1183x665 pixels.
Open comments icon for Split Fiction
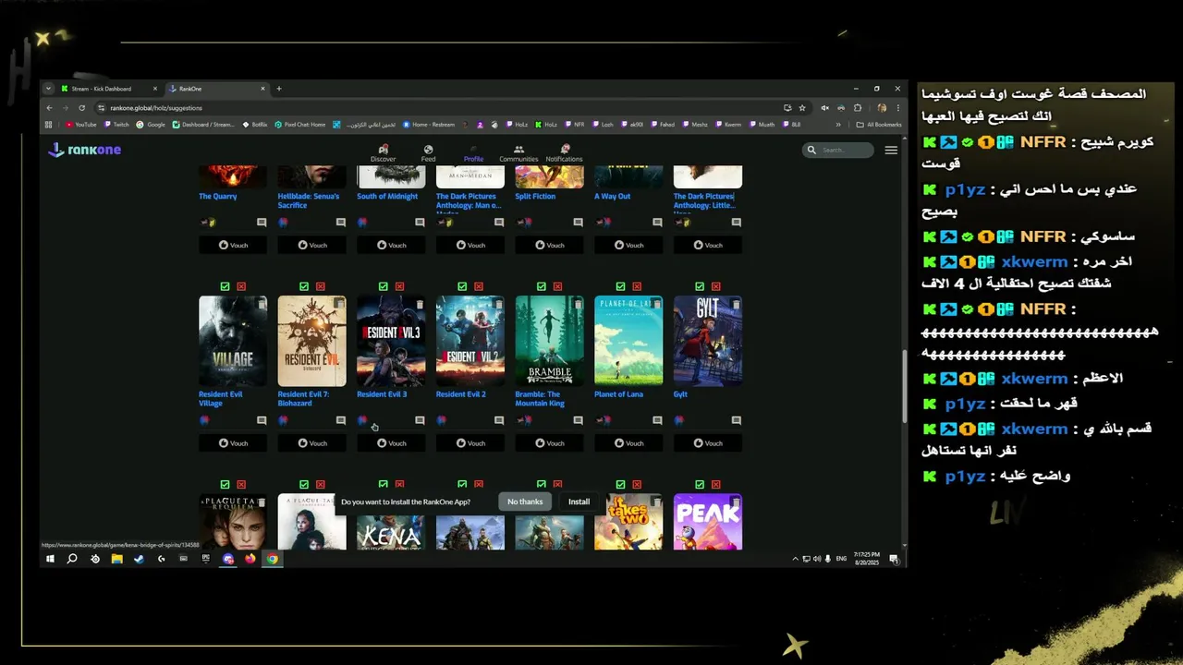pos(578,223)
